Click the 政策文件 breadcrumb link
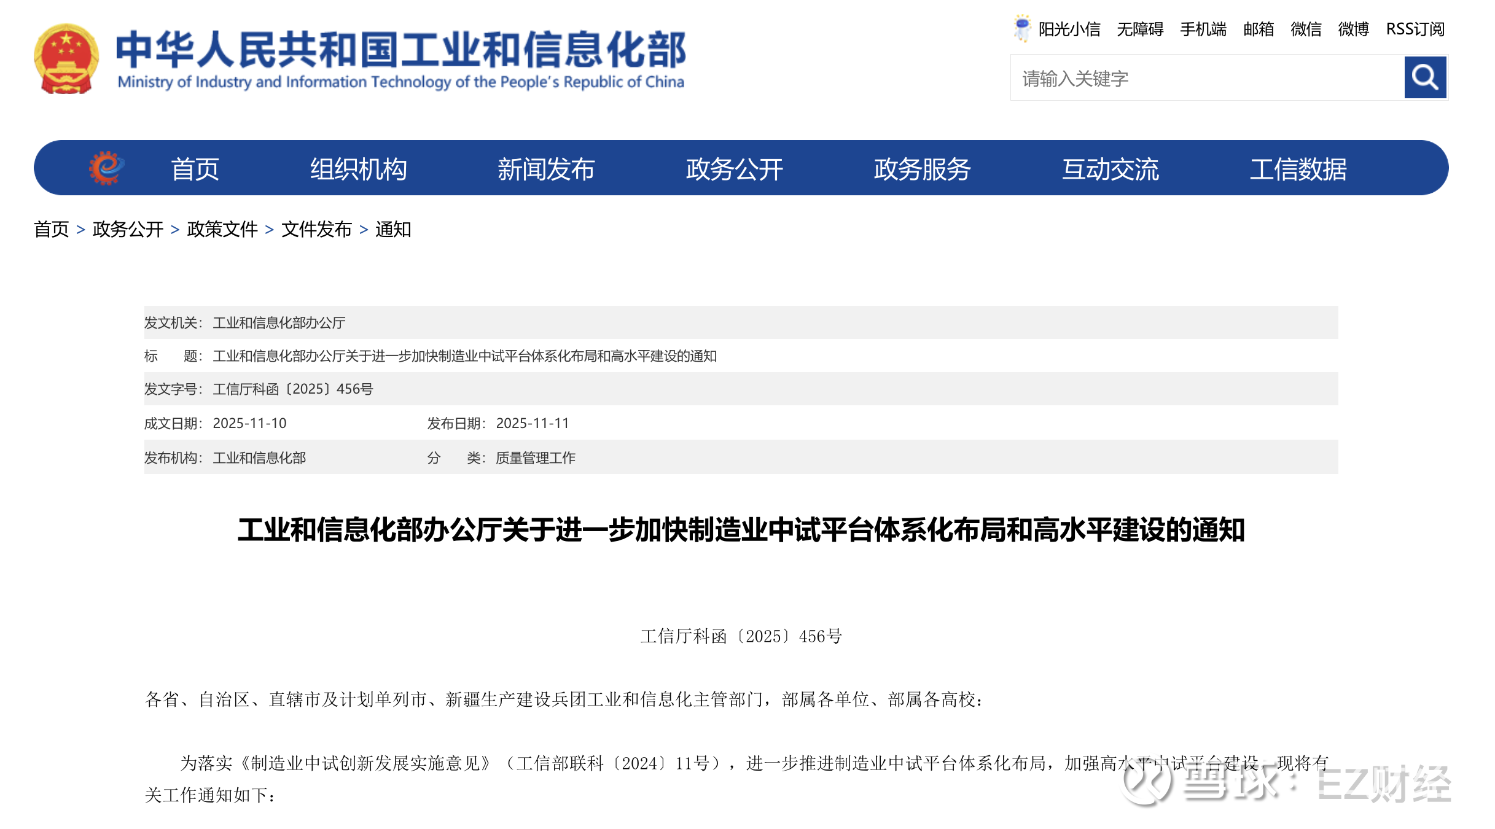The height and width of the screenshot is (829, 1495). click(x=222, y=229)
